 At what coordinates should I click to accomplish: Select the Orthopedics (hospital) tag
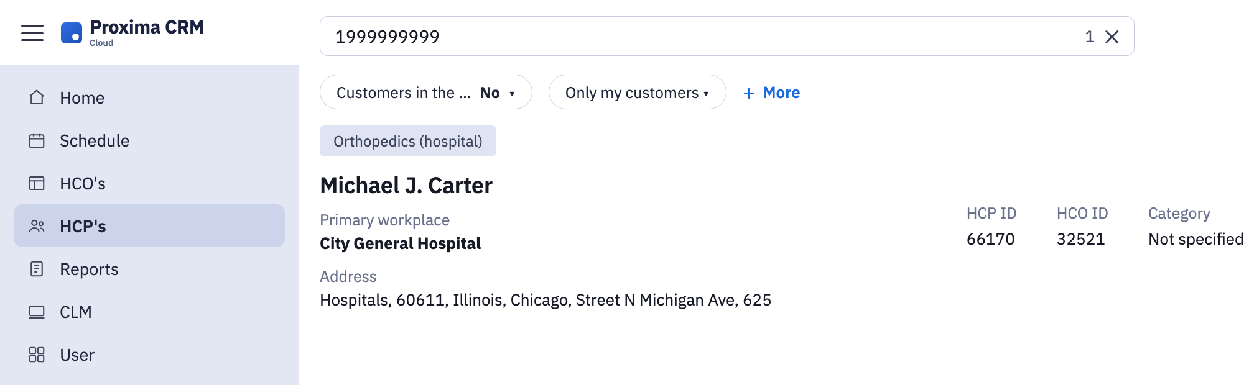click(x=408, y=141)
